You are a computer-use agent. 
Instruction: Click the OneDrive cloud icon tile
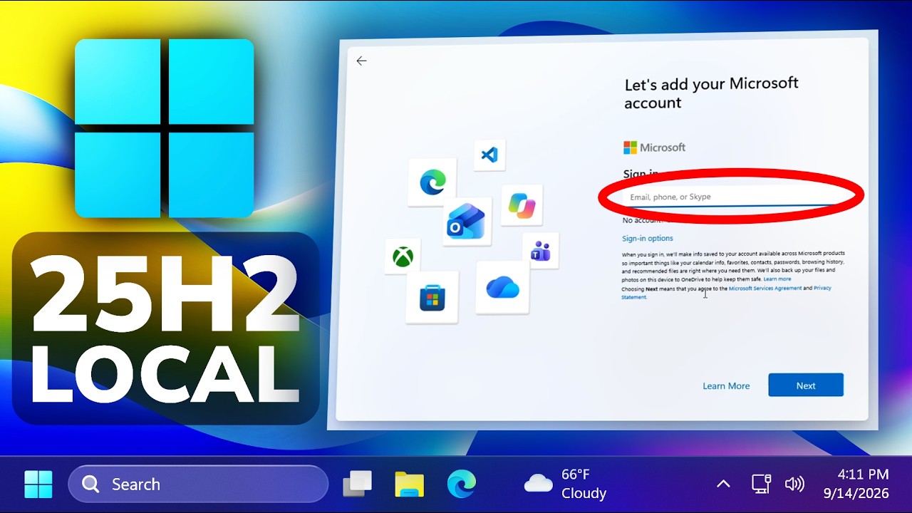(x=502, y=288)
